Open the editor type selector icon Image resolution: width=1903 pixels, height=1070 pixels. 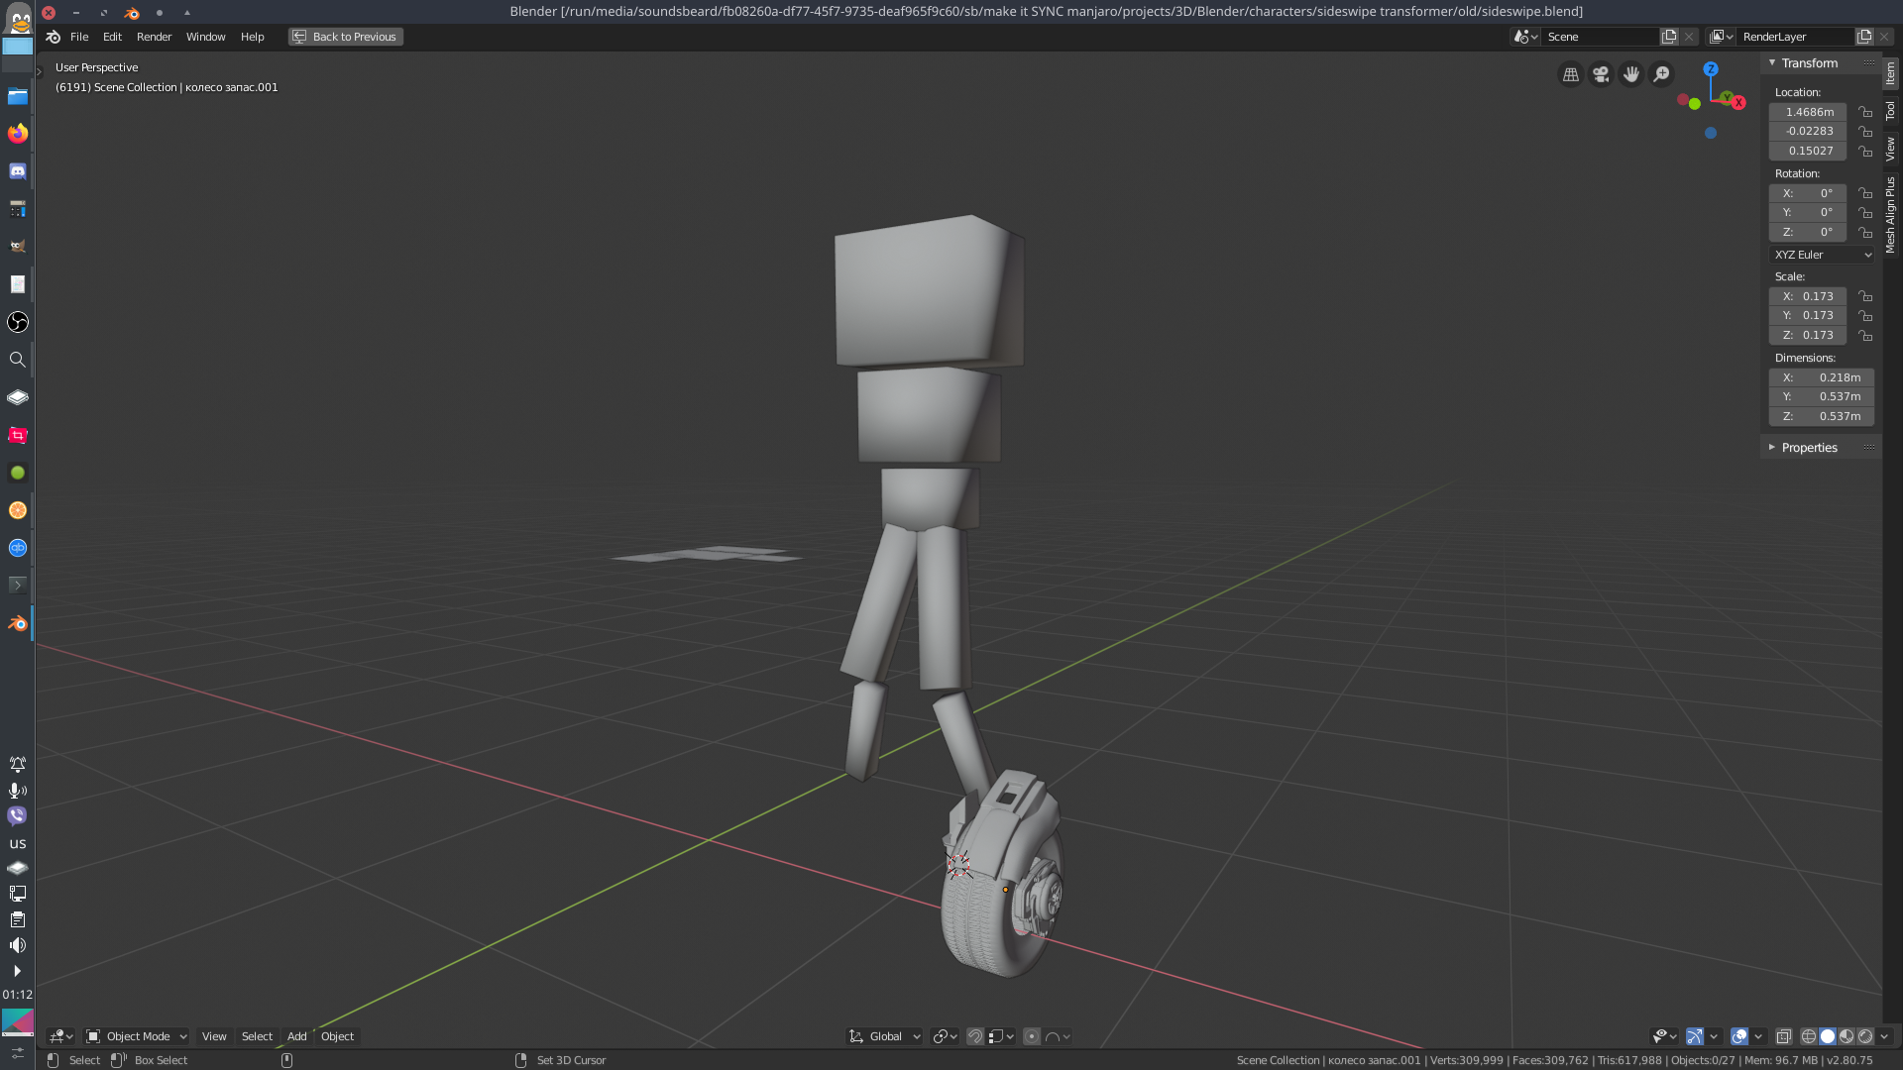coord(61,1036)
